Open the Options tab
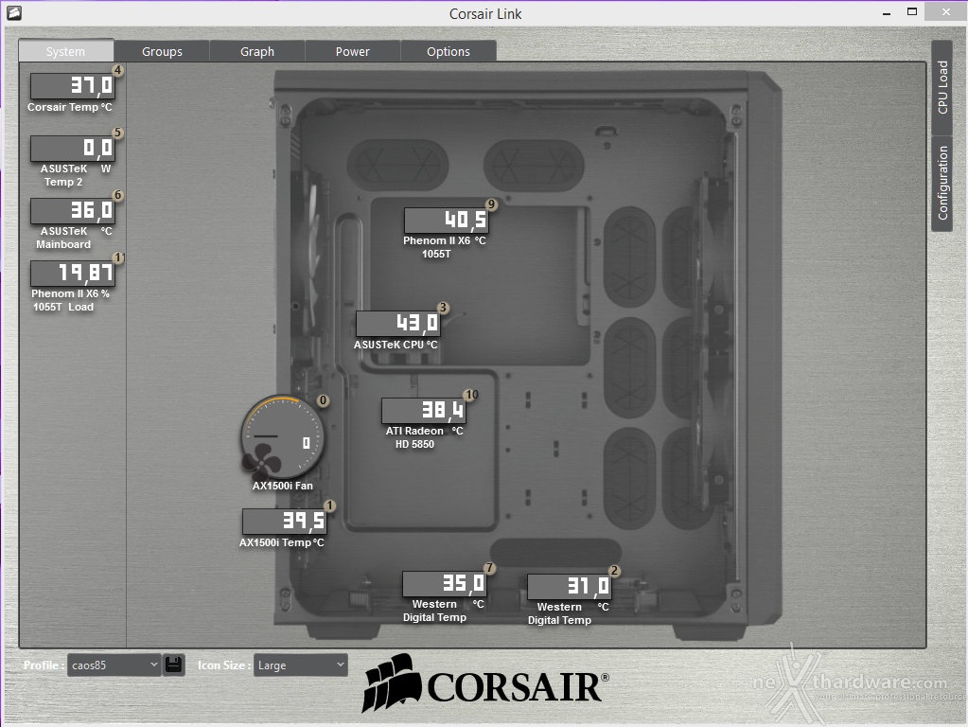 tap(449, 51)
